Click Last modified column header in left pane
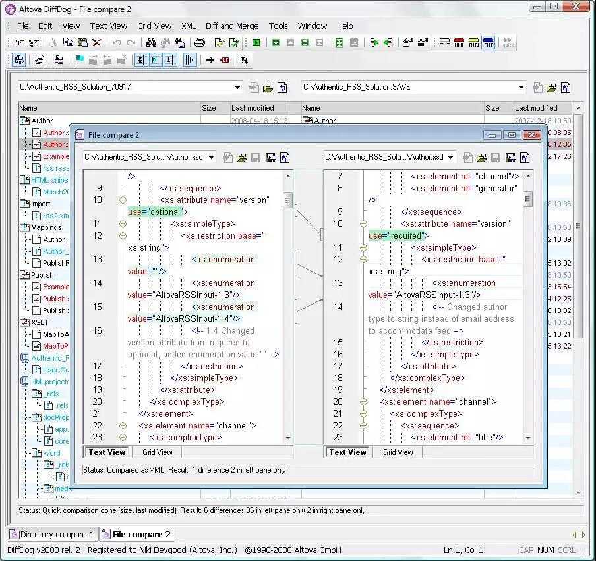 point(260,108)
